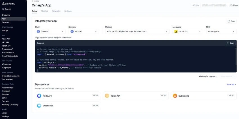The image size is (239, 119).
Task: Open the SDK dropdown showing alchemy-sdk
Action: [221, 31]
